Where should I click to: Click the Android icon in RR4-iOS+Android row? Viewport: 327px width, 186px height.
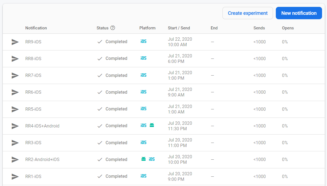(152, 125)
